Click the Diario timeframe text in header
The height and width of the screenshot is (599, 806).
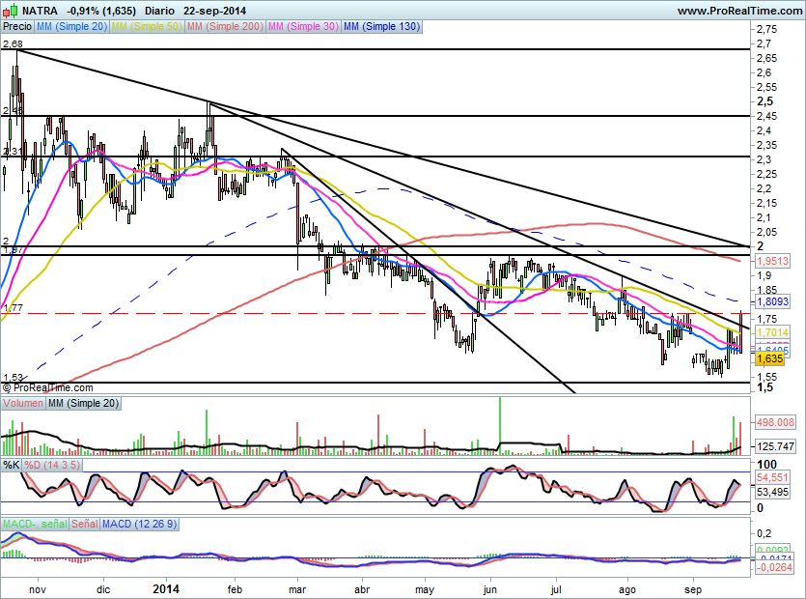tap(160, 11)
